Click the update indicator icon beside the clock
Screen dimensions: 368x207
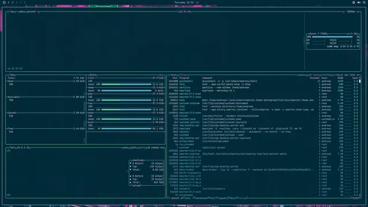[197, 2]
